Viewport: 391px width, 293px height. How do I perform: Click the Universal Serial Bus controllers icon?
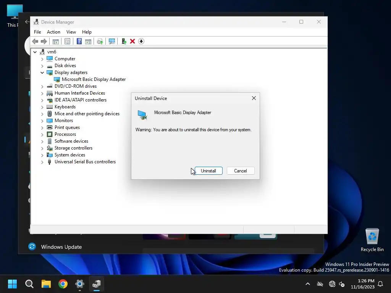click(x=50, y=162)
